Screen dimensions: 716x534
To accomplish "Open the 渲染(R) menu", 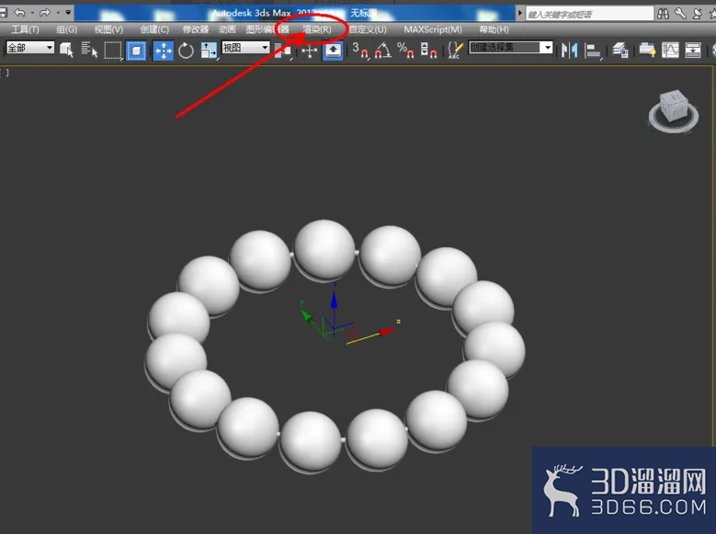I will (316, 29).
